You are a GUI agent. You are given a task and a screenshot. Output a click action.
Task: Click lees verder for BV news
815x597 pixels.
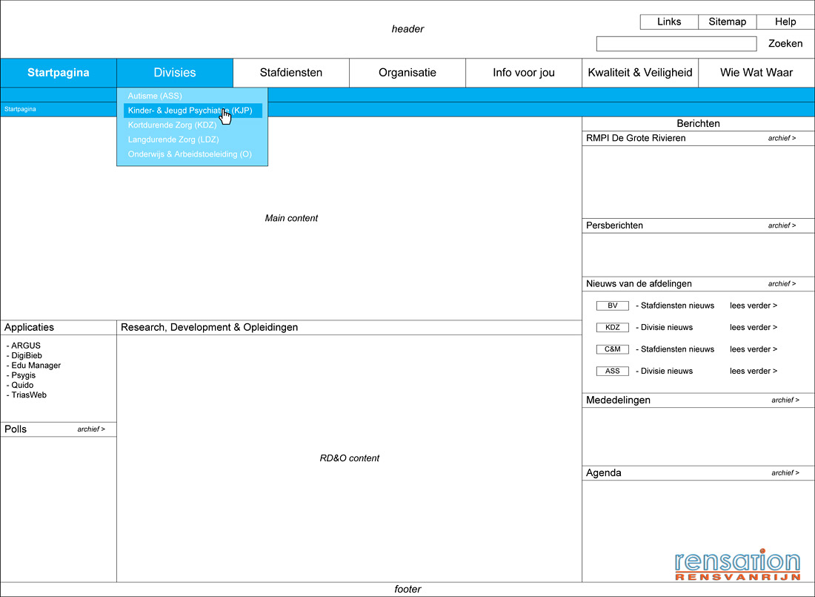[x=754, y=306]
